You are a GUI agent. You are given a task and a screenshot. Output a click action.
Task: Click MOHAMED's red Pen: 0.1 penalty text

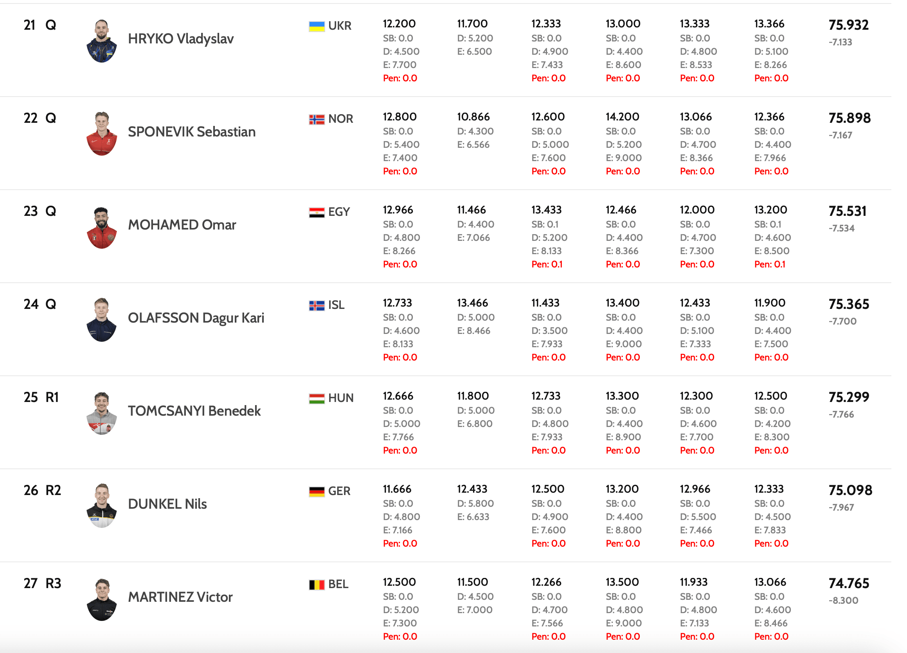(547, 265)
